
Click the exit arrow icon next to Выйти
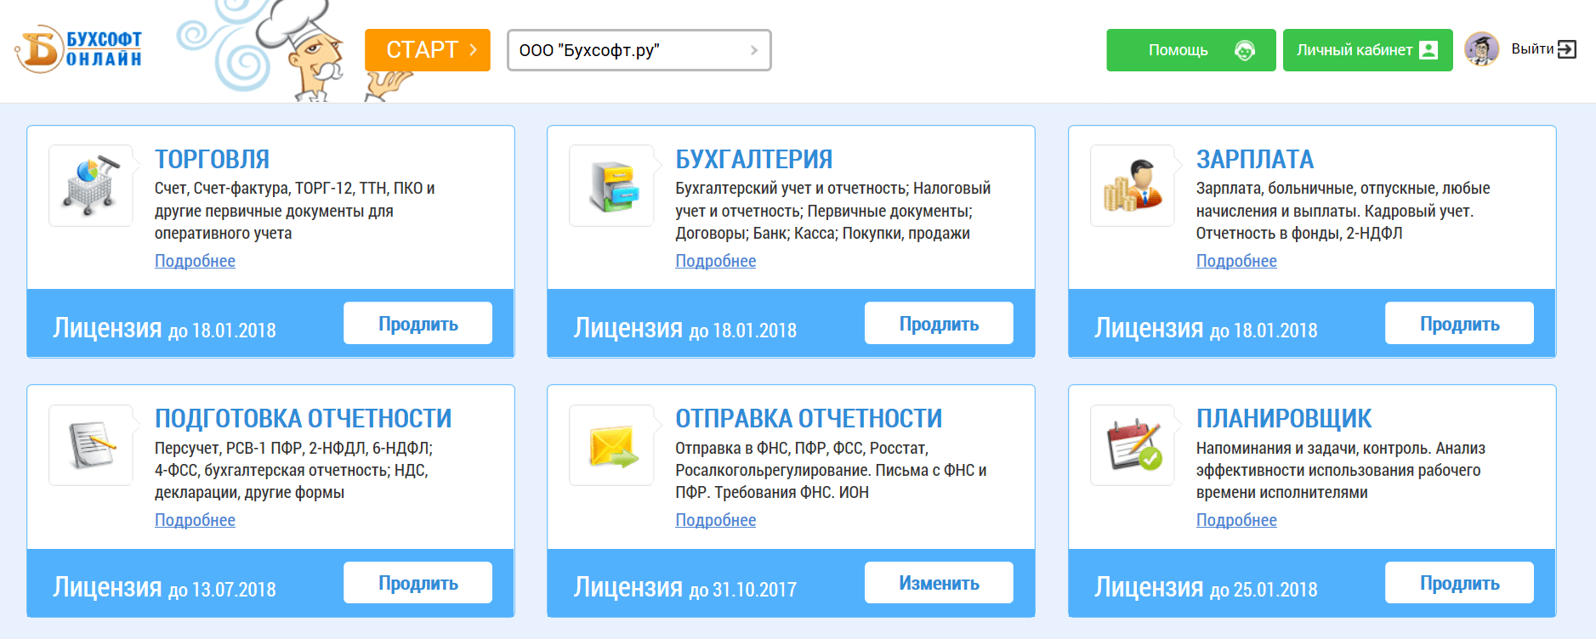[1567, 49]
